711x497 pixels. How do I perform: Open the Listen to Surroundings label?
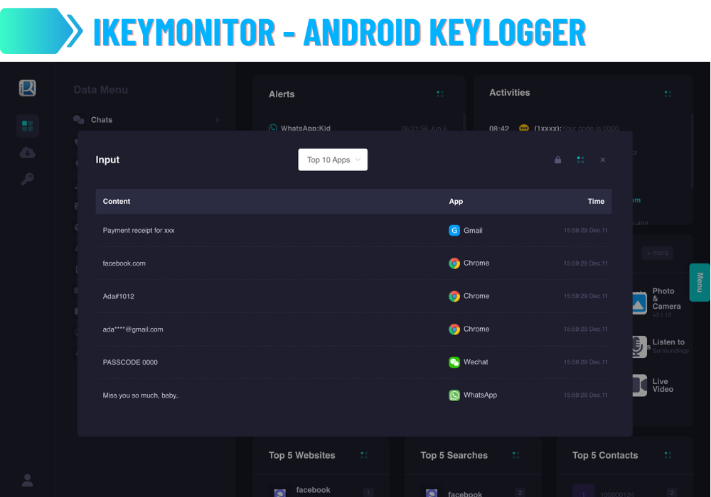(670, 346)
